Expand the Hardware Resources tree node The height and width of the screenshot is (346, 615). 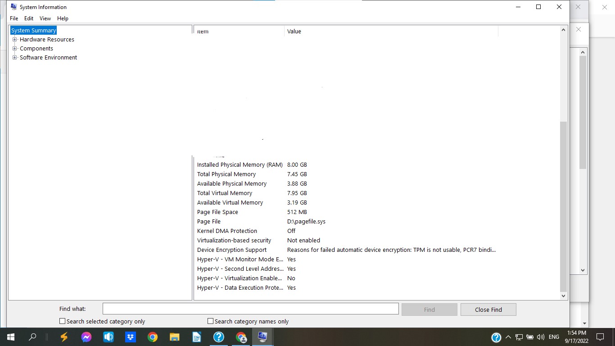[x=14, y=39]
